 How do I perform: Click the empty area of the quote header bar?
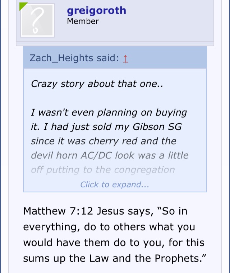tap(165, 58)
